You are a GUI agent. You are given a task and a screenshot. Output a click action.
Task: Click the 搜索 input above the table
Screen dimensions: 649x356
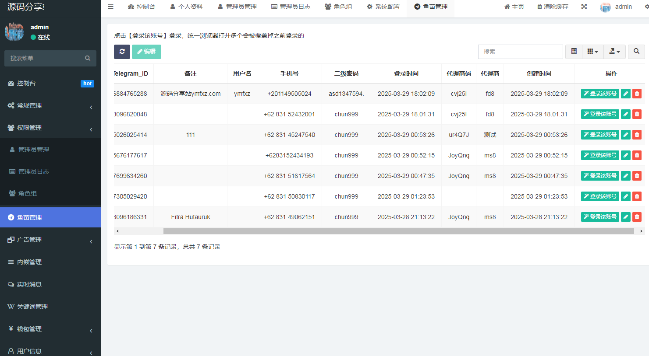tap(520, 52)
